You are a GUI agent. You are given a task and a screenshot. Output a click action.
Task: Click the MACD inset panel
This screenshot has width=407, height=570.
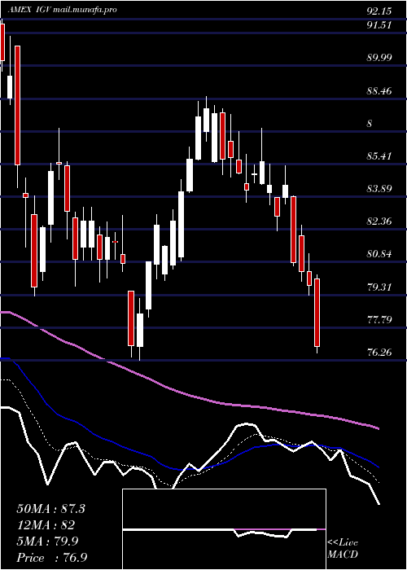pos(224,529)
